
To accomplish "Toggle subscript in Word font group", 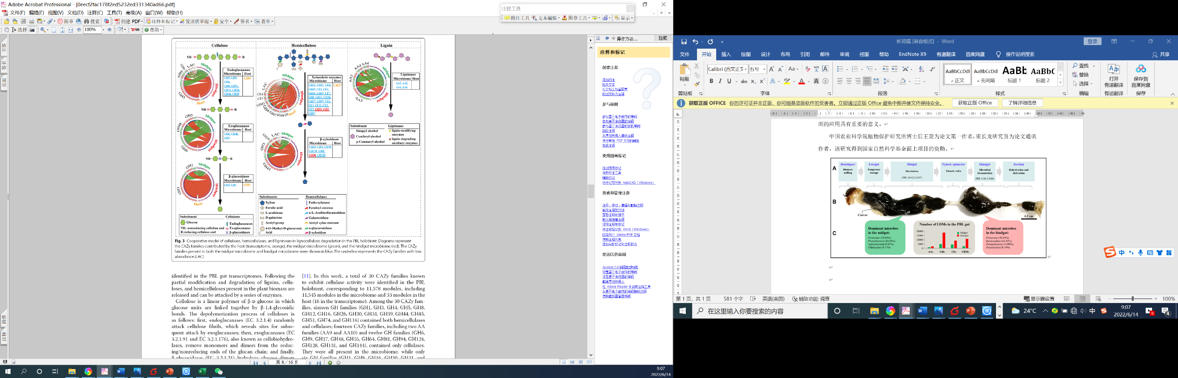I will [x=753, y=81].
